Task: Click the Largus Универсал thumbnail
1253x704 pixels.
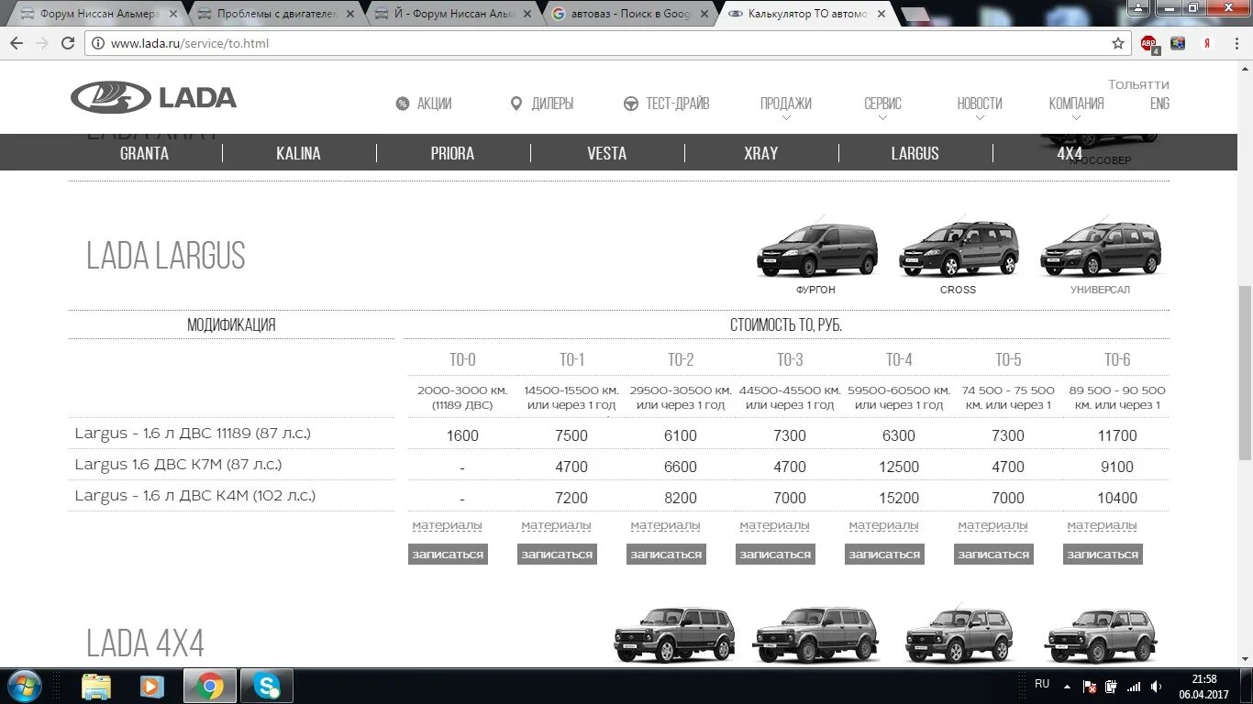Action: [x=1100, y=249]
